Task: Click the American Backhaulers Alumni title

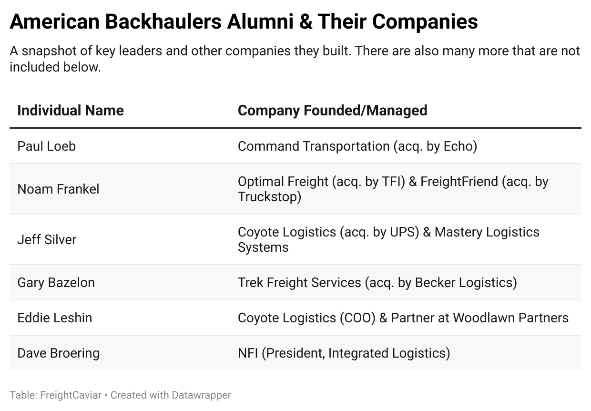Action: (x=244, y=21)
